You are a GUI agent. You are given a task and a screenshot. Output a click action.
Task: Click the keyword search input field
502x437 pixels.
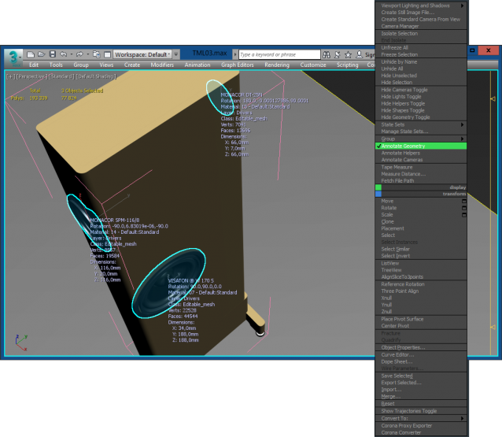pyautogui.click(x=279, y=54)
